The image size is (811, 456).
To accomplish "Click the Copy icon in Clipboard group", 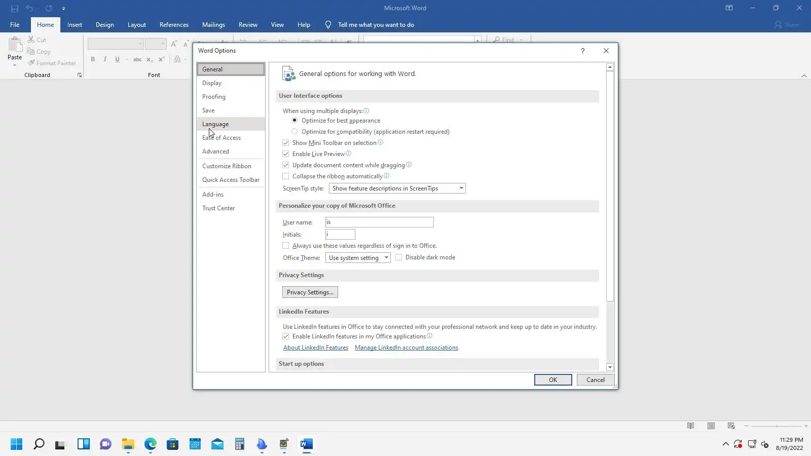I will (x=31, y=51).
